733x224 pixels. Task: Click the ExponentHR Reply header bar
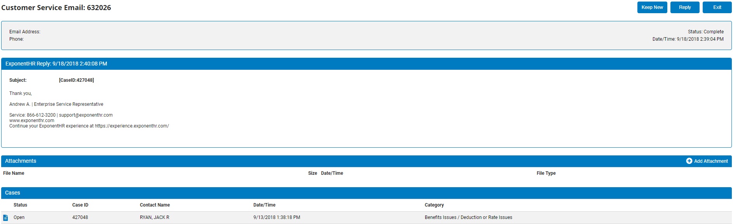pos(366,64)
